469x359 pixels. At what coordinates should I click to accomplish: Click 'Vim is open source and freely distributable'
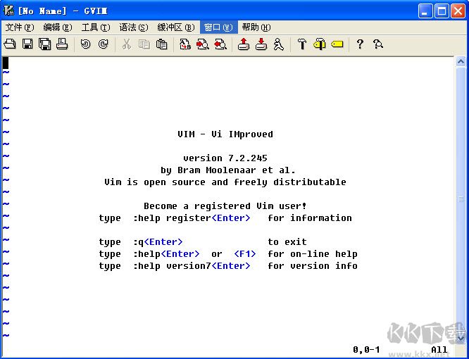pyautogui.click(x=225, y=182)
